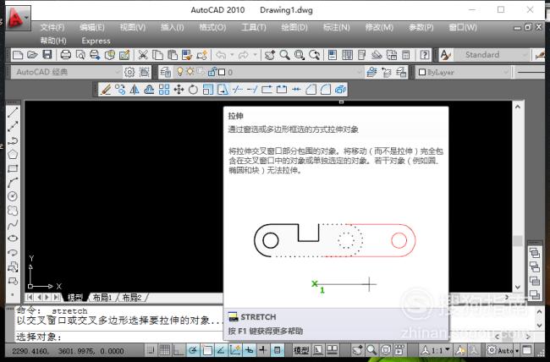Open the AutoCAD 经典 workspace dropdown
The image size is (550, 362).
pos(67,72)
